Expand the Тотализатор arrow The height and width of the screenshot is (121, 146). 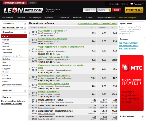click(x=25, y=23)
